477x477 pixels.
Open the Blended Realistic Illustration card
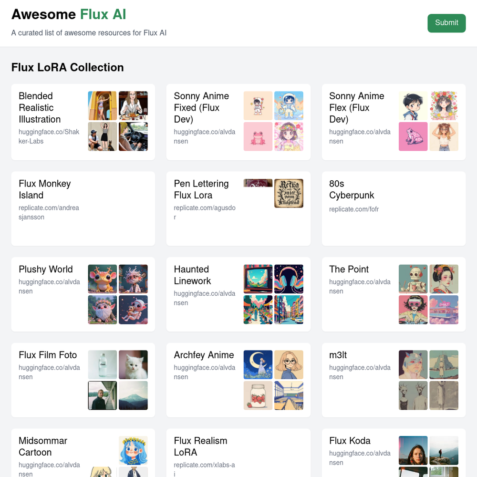83,122
